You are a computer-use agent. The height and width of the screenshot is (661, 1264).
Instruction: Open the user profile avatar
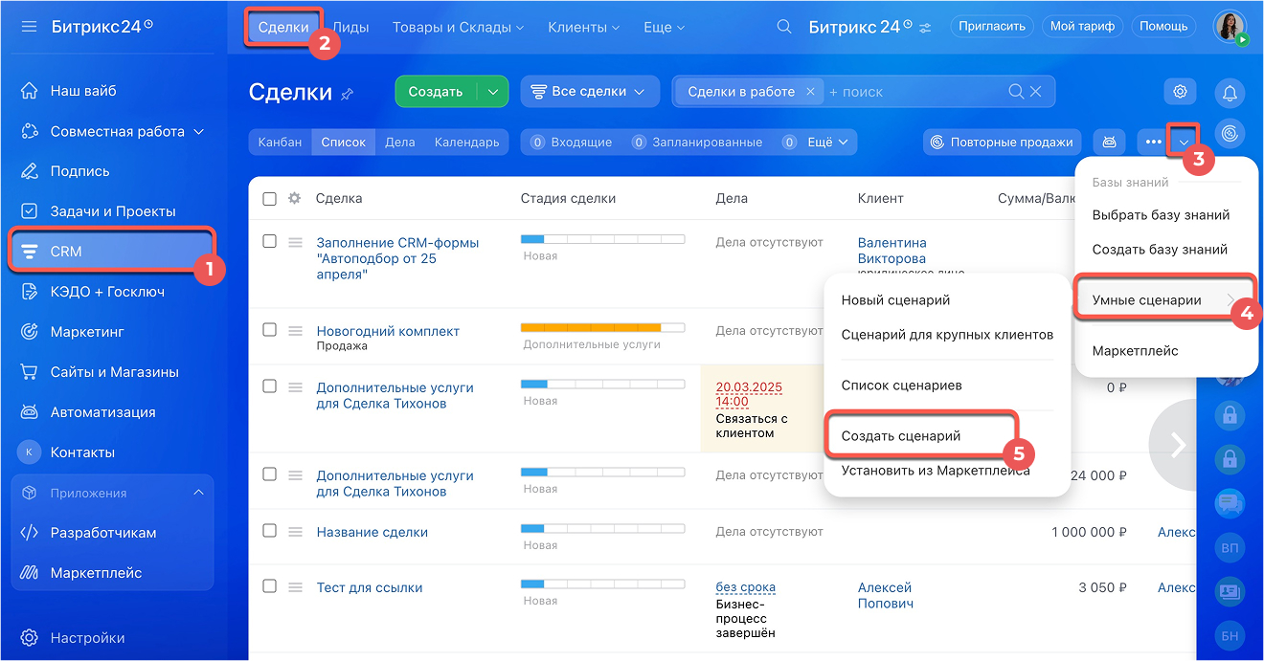[x=1230, y=27]
